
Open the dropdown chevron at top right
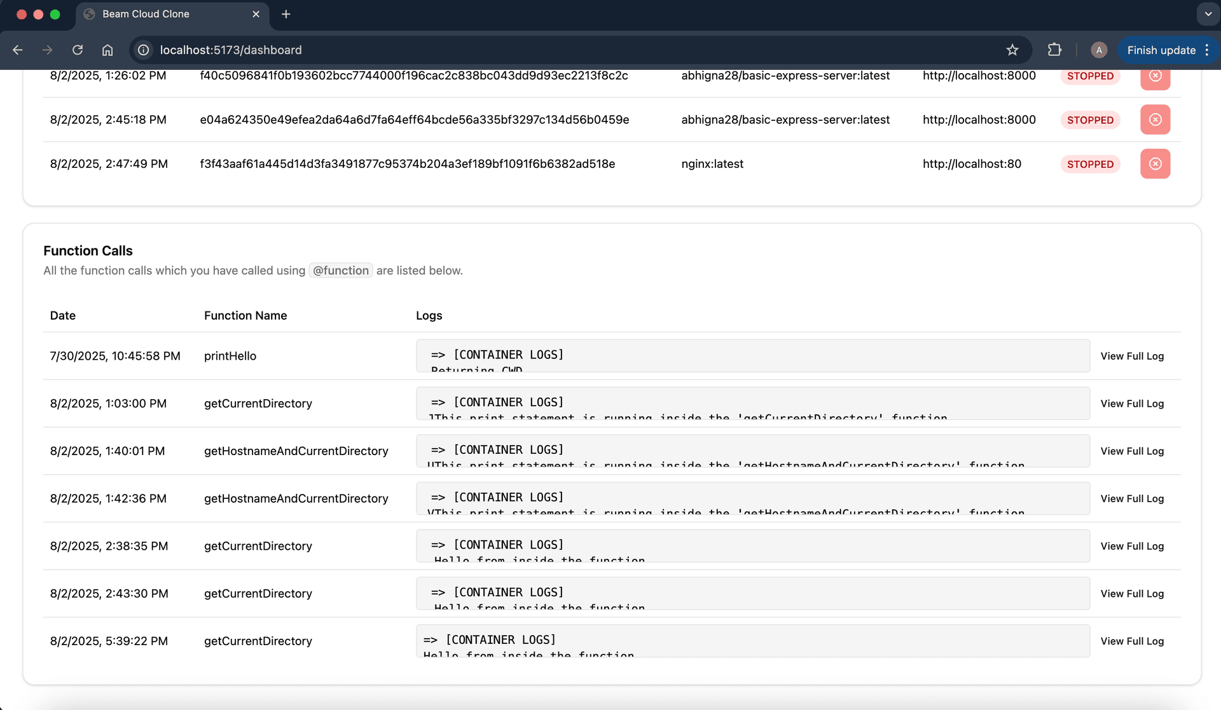pyautogui.click(x=1208, y=13)
